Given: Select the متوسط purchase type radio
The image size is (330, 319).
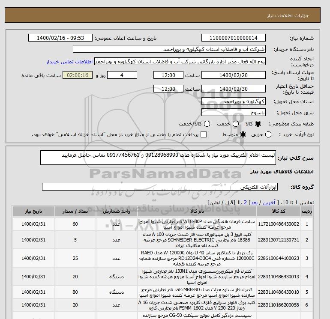Looking at the screenshot, I should click(243, 134).
